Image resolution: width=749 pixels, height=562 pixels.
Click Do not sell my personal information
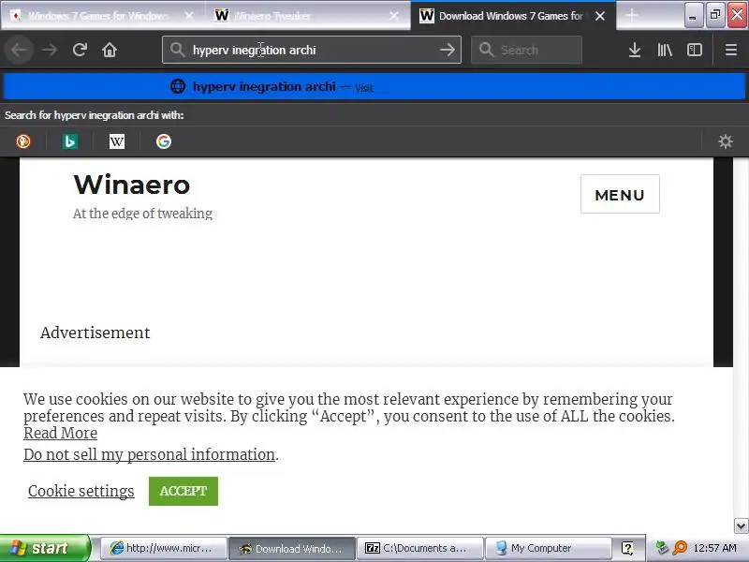coord(150,454)
